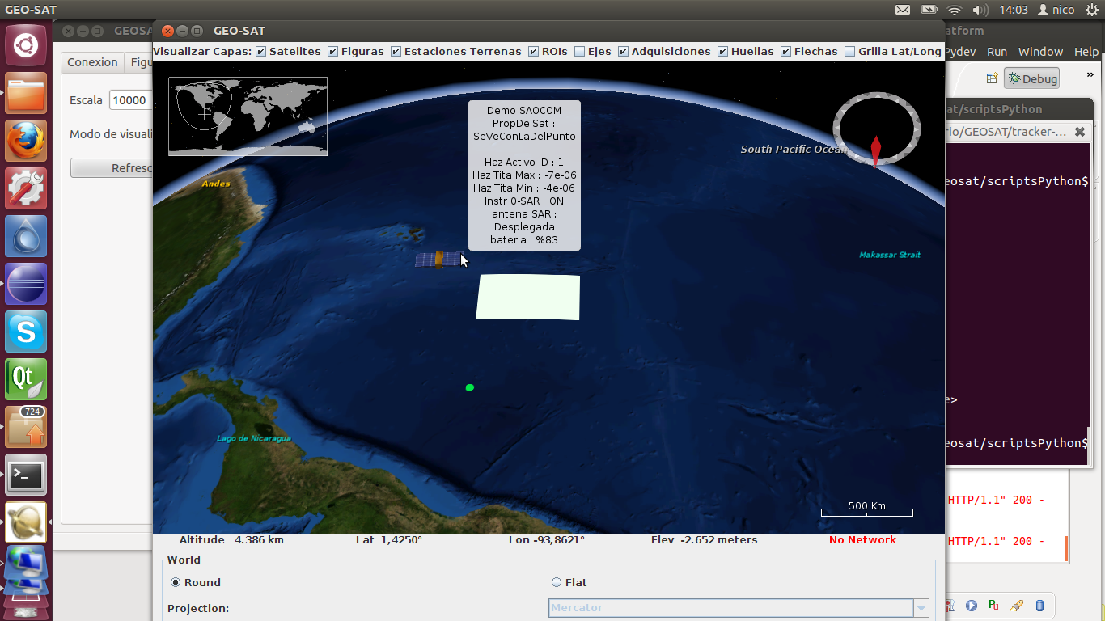Click the red compass needle
This screenshot has height=621, width=1105.
click(x=875, y=150)
